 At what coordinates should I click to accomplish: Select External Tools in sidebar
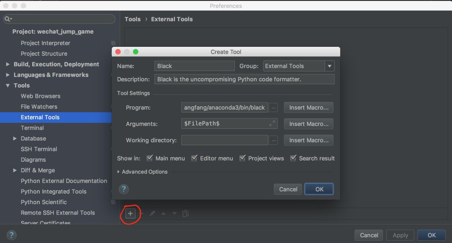[56, 117]
